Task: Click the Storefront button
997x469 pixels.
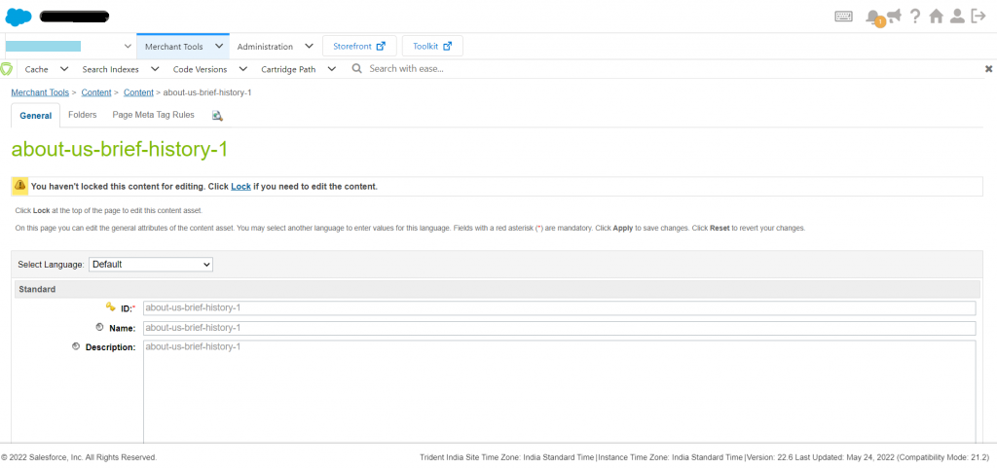Action: tap(359, 46)
